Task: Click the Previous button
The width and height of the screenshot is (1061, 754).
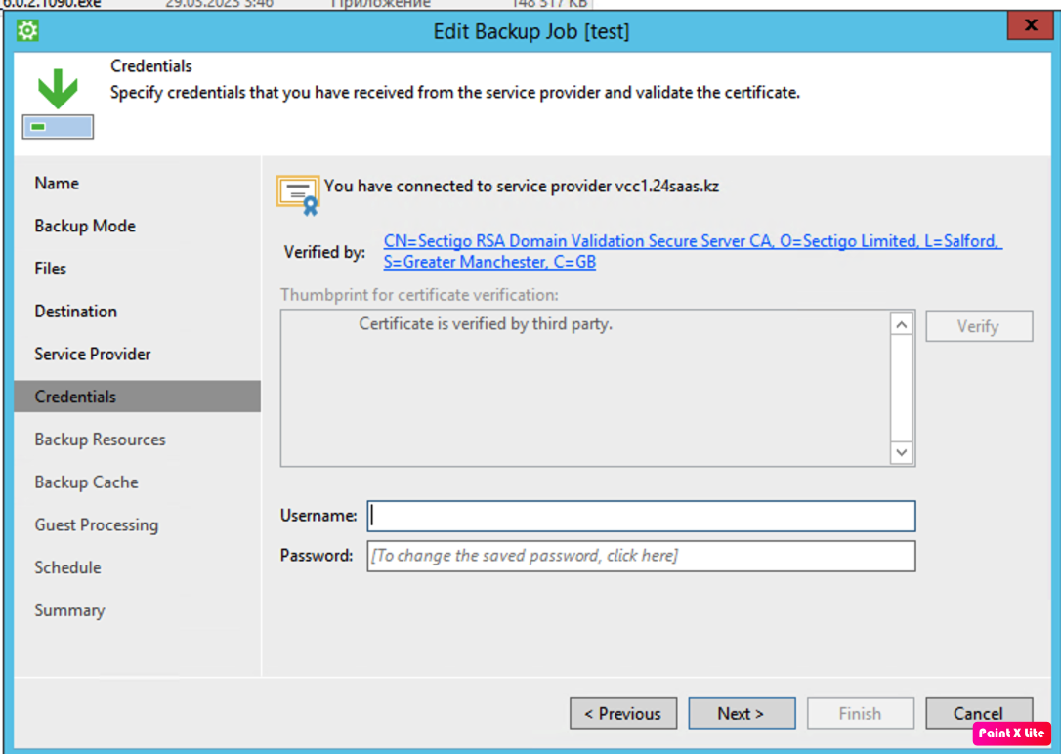Action: tap(623, 713)
